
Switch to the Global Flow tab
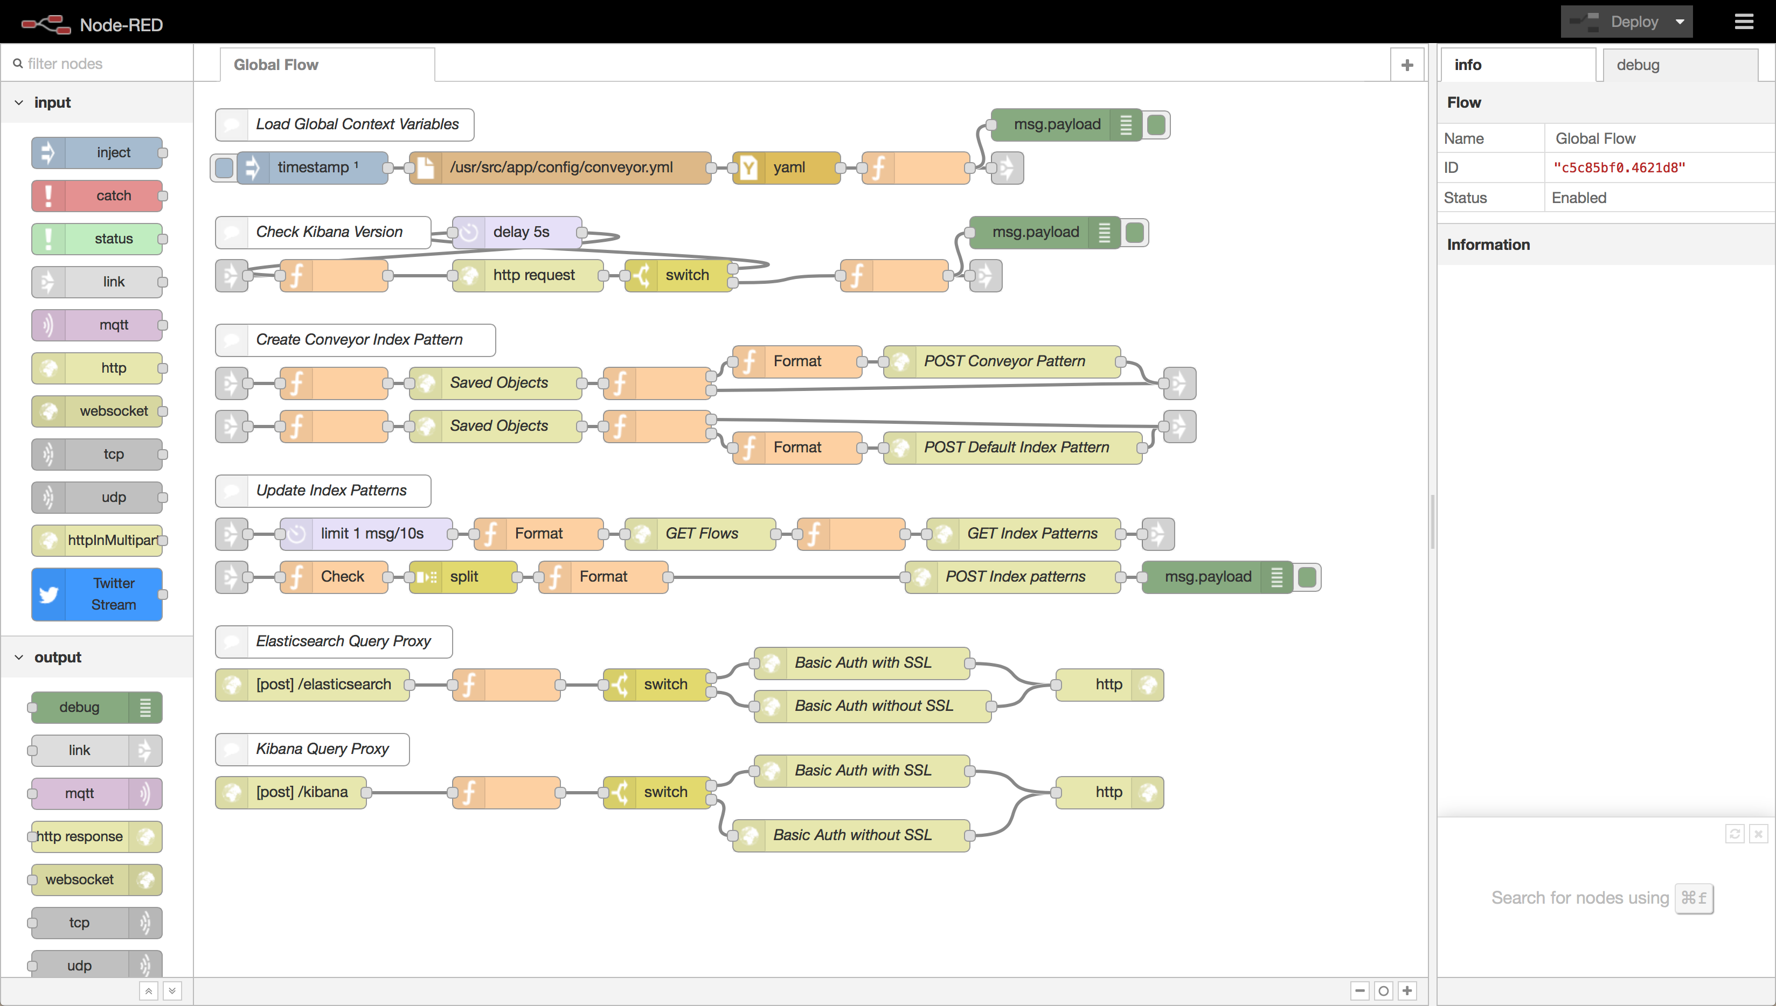pos(328,65)
